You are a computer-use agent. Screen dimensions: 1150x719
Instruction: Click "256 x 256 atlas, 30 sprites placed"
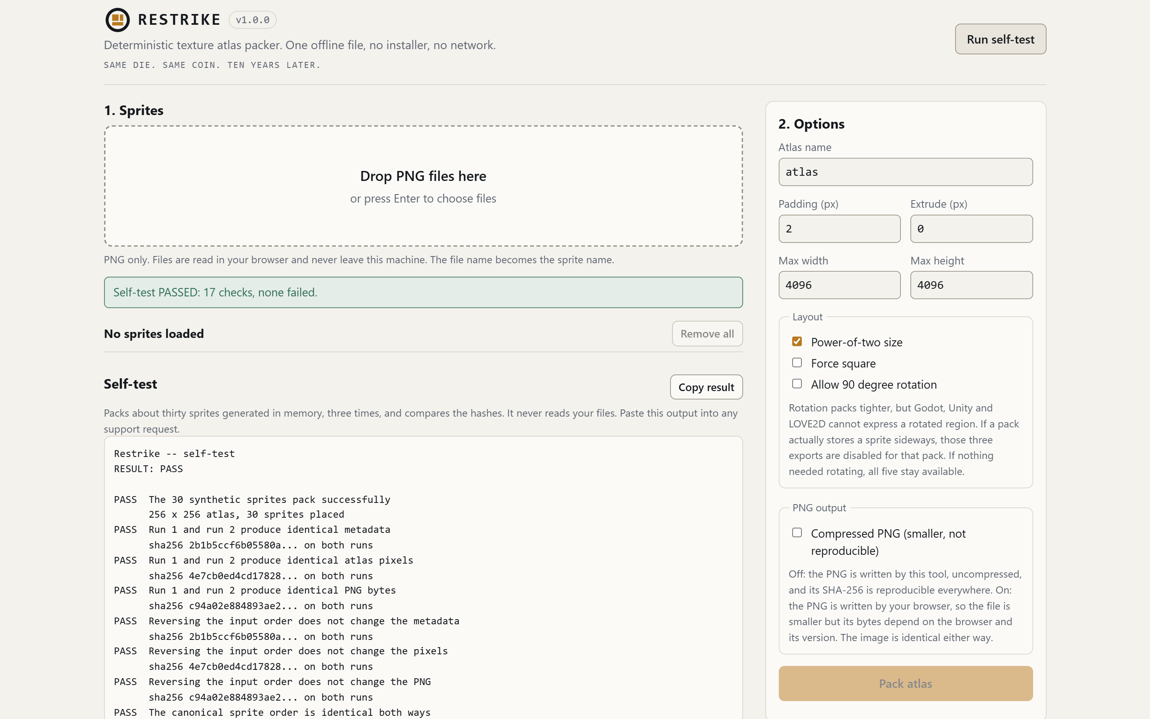[x=246, y=514]
